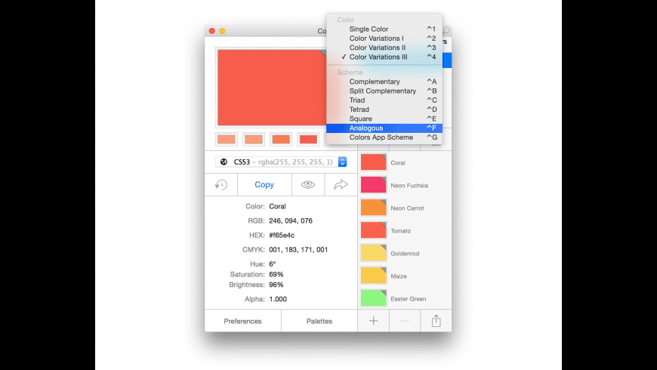Select checked Color Variations III

point(384,57)
